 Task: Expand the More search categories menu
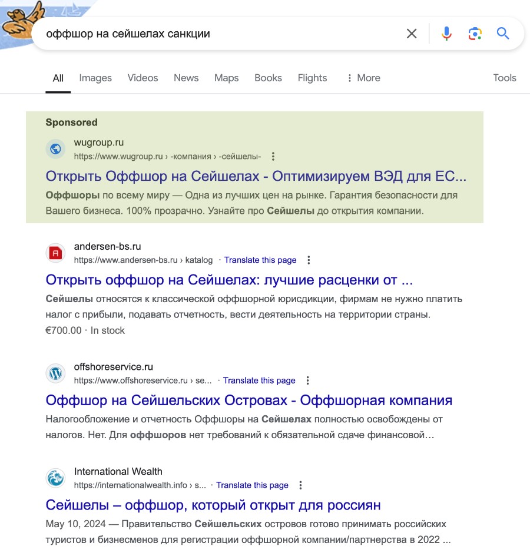point(363,78)
